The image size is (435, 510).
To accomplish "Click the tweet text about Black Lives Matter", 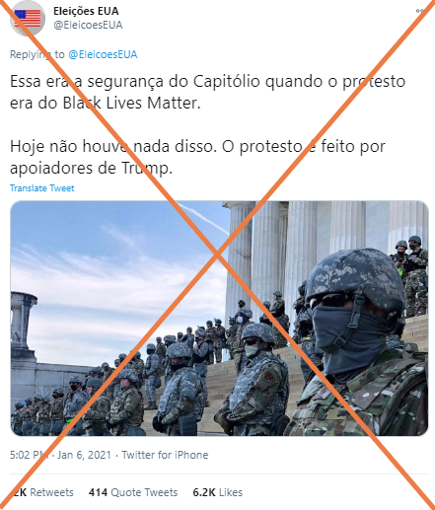I will click(x=207, y=92).
